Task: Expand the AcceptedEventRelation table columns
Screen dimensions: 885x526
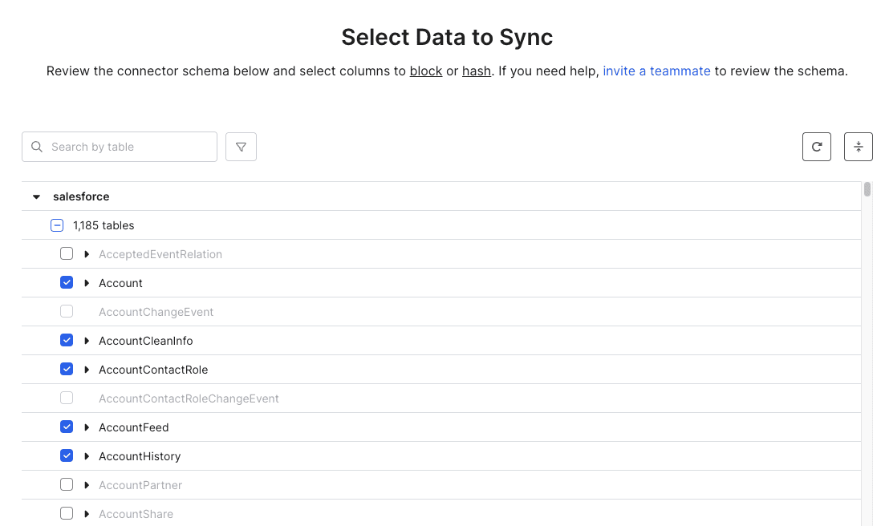Action: pyautogui.click(x=87, y=254)
